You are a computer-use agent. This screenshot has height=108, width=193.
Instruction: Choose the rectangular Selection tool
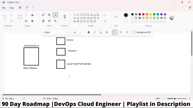point(20,16)
